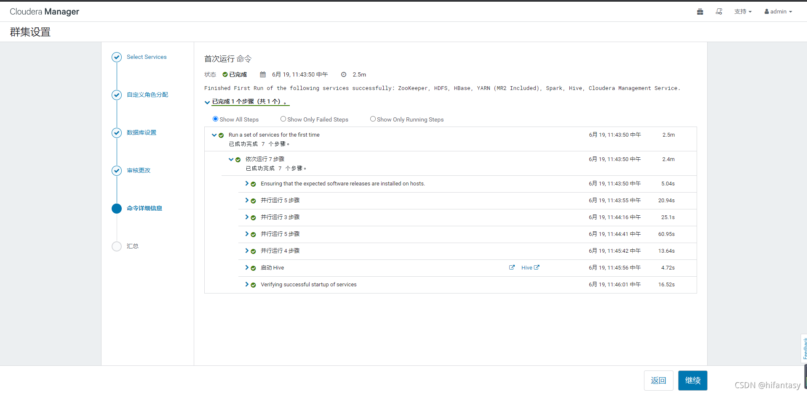Click the success icon on Run a set of services

pos(221,135)
